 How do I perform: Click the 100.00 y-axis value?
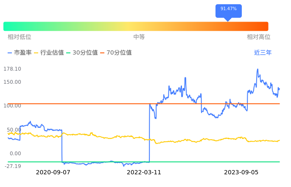pyautogui.click(x=12, y=106)
